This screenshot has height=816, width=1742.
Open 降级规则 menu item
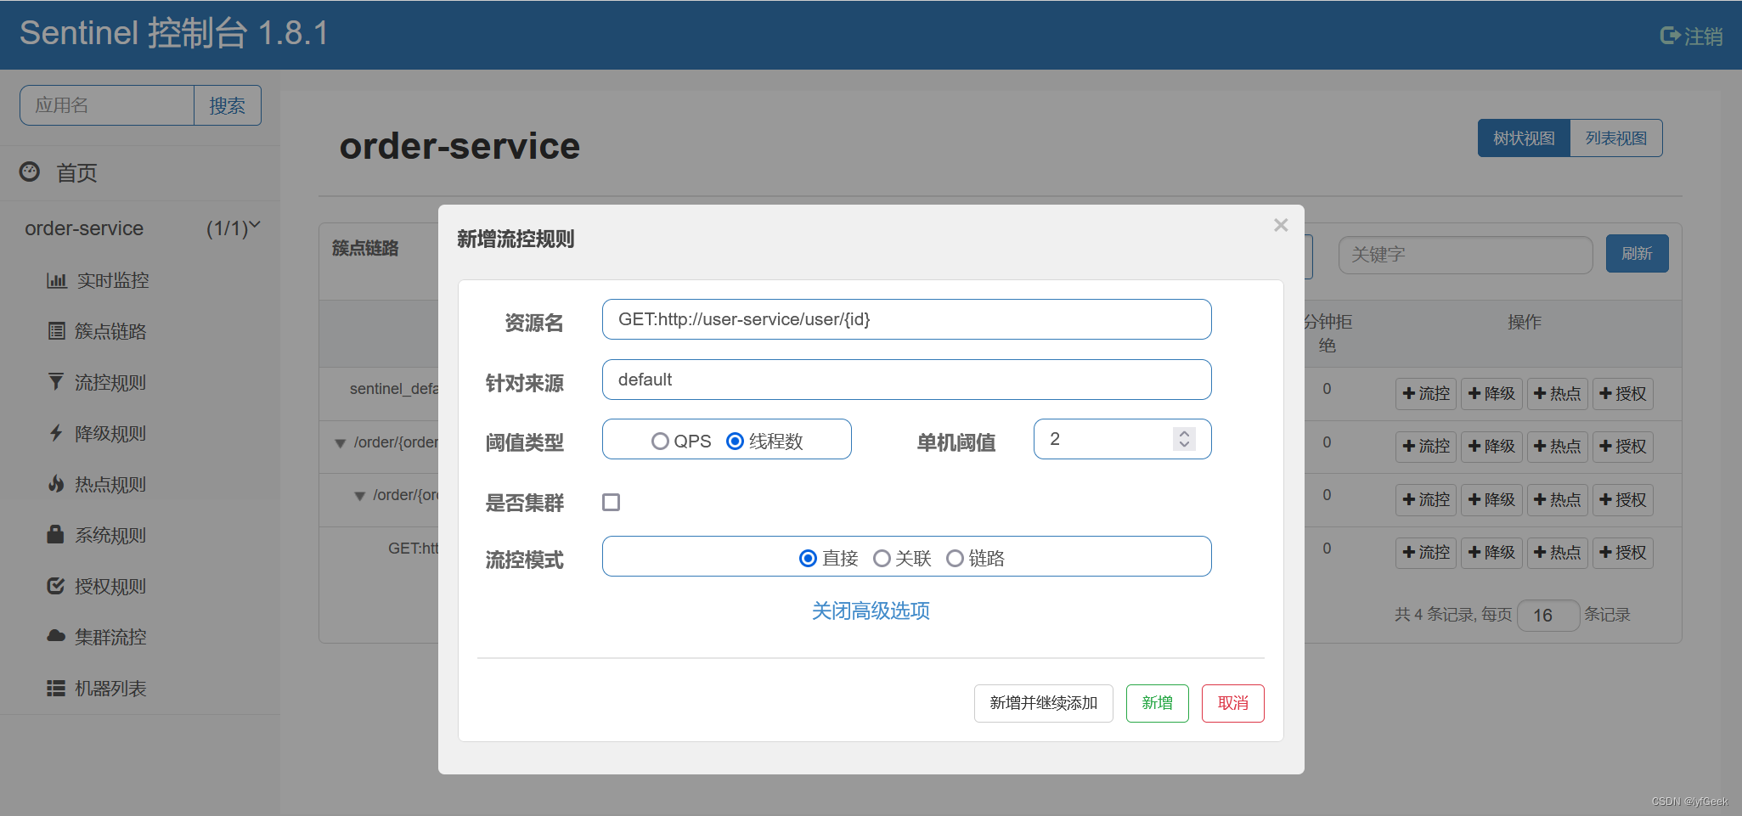point(110,433)
